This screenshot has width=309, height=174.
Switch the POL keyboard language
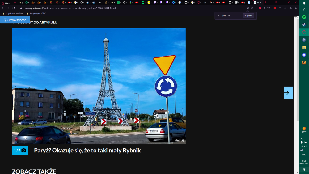coord(304,155)
